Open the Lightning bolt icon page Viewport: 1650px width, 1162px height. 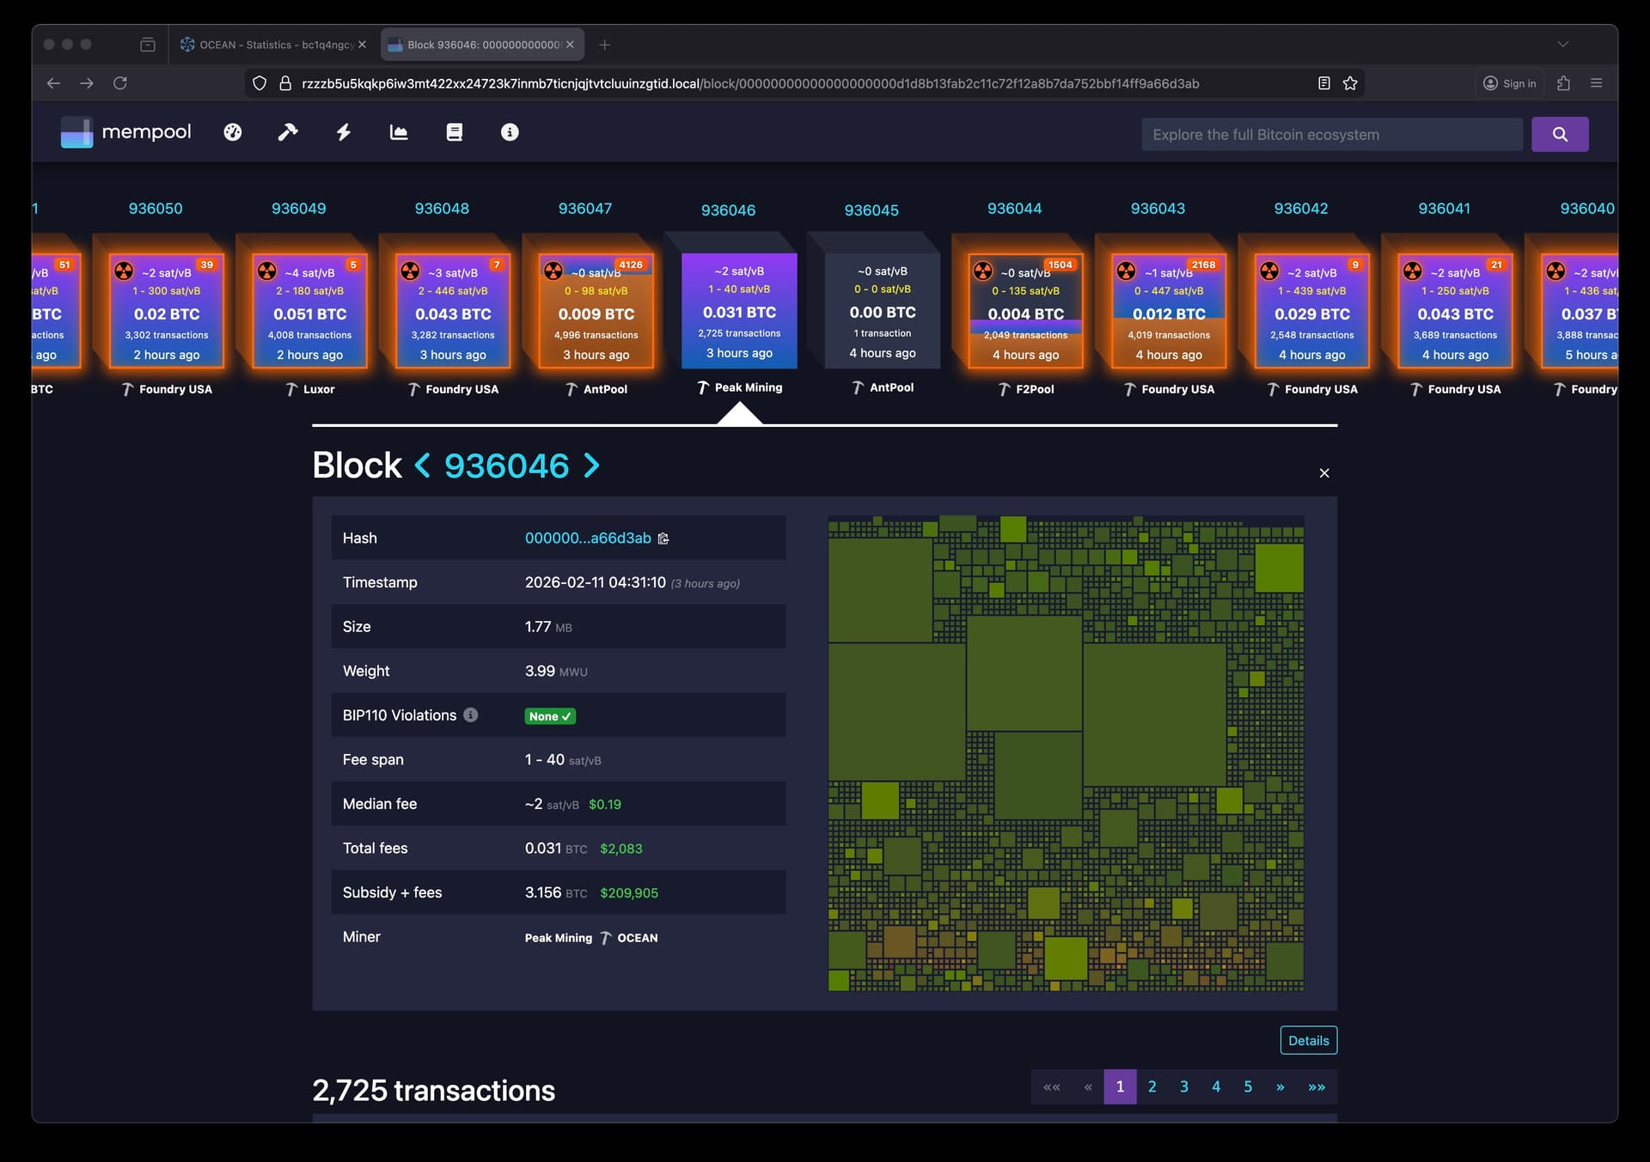click(344, 132)
